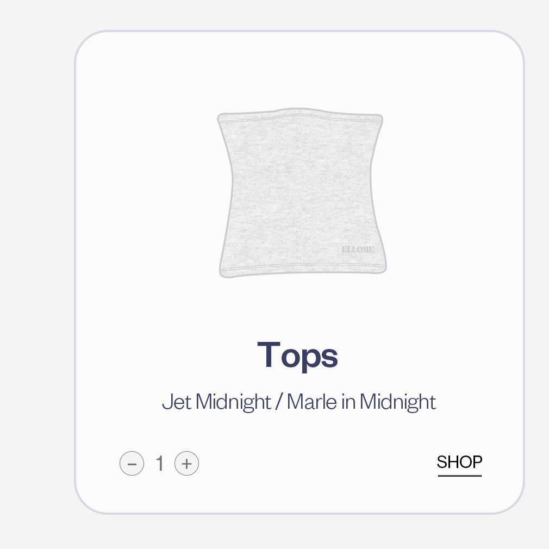Decrease quantity with the minus button
This screenshot has width=549, height=549.
point(132,464)
